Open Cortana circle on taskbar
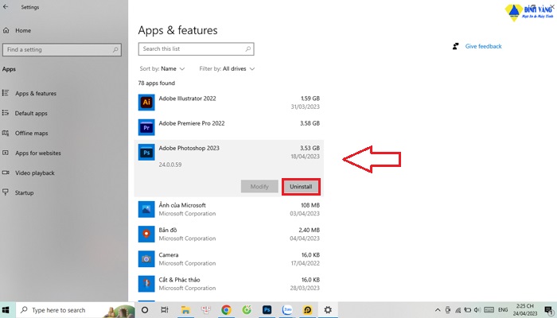This screenshot has width=557, height=318. [145, 310]
